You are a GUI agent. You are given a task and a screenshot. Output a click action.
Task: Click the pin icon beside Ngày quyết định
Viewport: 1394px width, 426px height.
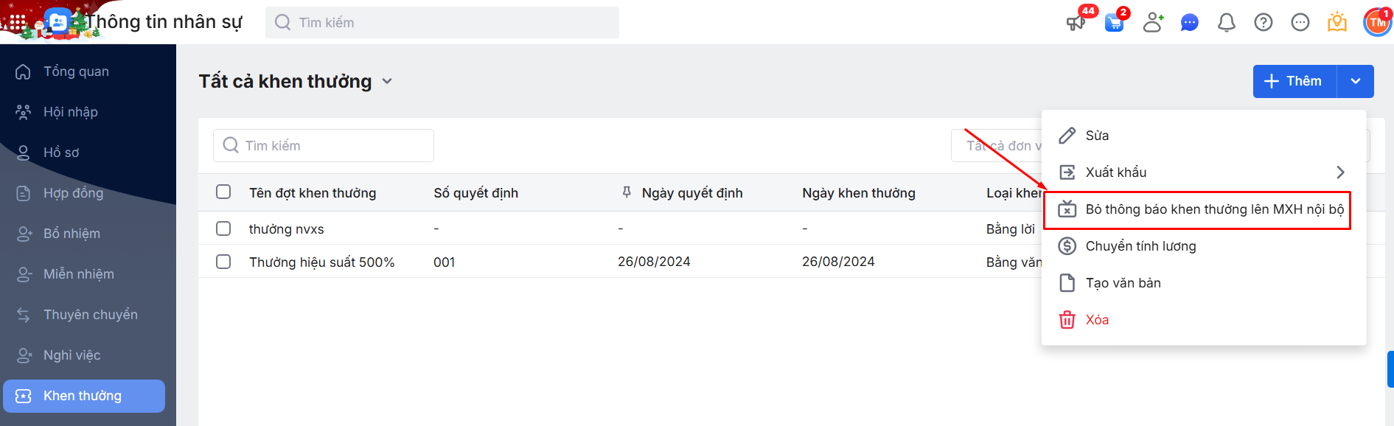tap(627, 192)
